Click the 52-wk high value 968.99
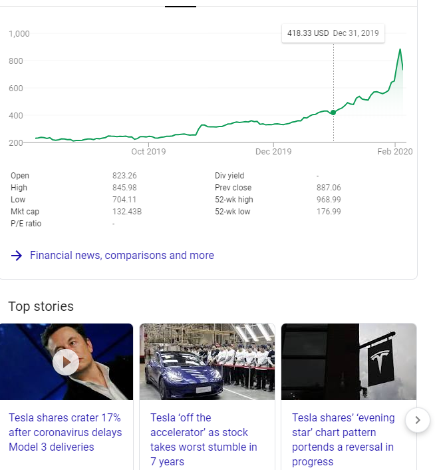Viewport: 435px width, 470px height. click(329, 199)
